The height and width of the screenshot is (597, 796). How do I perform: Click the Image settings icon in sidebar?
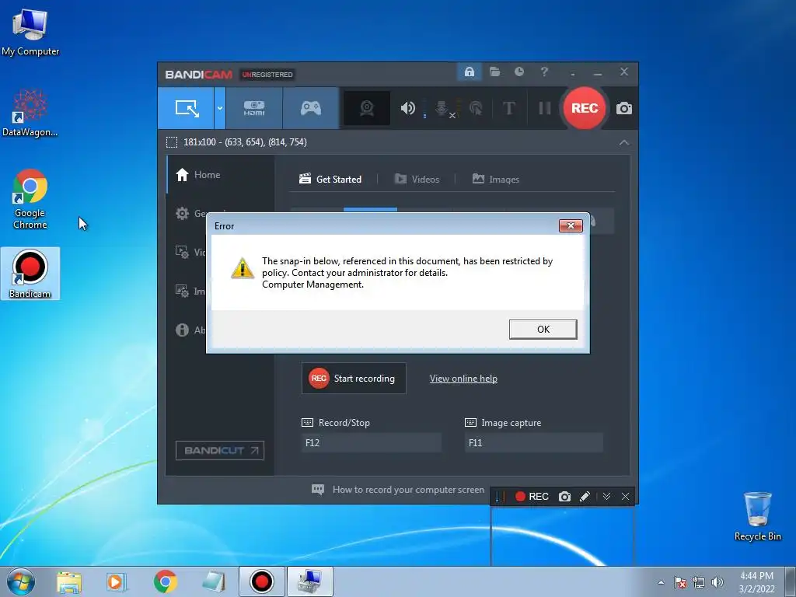point(182,291)
